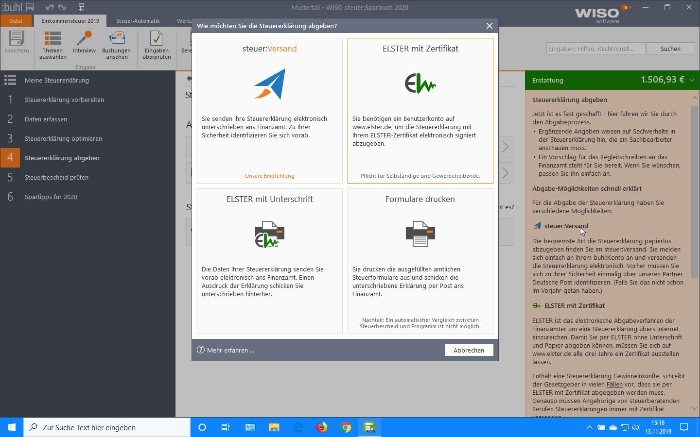The width and height of the screenshot is (700, 437).
Task: Switch to Steuer-Automatik tab
Action: point(138,21)
